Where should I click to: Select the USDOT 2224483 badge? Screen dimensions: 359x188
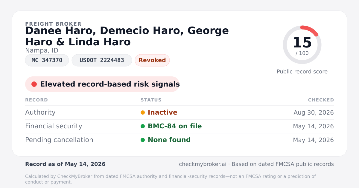[x=102, y=60]
